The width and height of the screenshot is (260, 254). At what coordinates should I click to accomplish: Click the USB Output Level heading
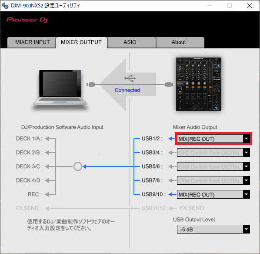194,220
